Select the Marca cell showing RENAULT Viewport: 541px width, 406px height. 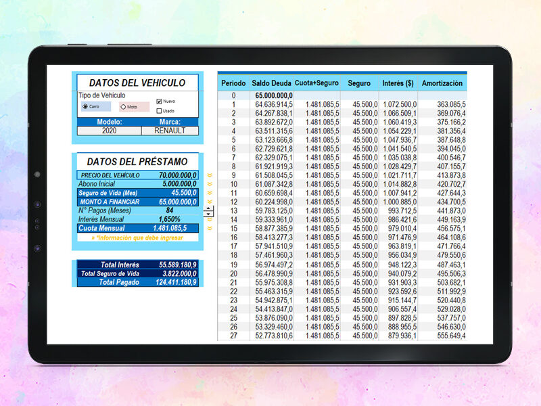tap(170, 131)
